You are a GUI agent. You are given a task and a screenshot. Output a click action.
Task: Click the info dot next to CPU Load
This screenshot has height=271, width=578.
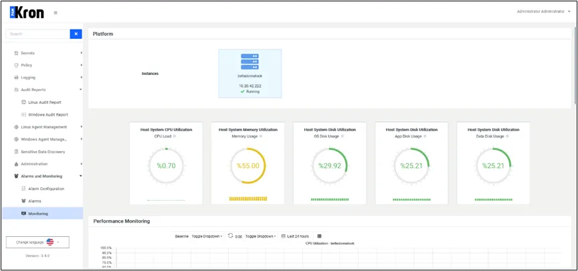pos(175,137)
